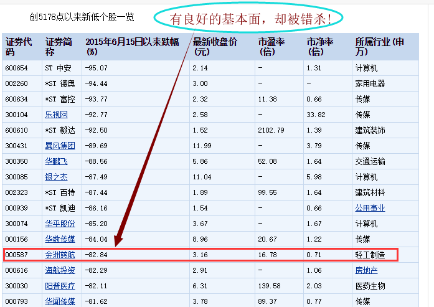Open the 金洲慈航 stock link
Screen dimensions: 434x307
[x=60, y=255]
